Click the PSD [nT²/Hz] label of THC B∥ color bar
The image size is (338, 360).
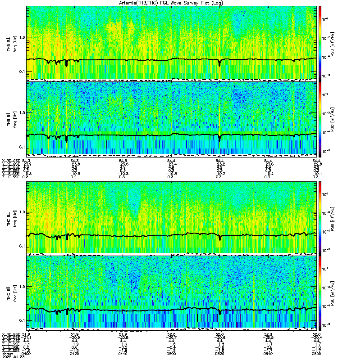[x=333, y=293]
